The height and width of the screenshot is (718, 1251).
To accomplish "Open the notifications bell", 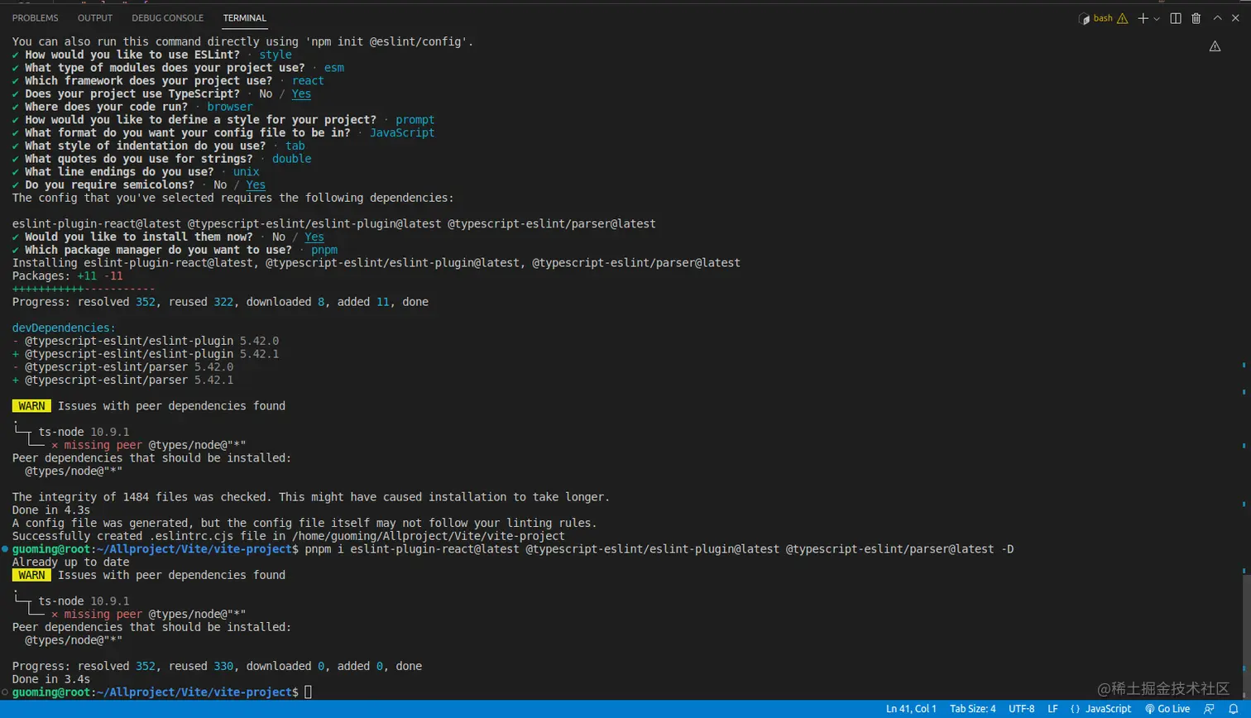I will (x=1233, y=709).
